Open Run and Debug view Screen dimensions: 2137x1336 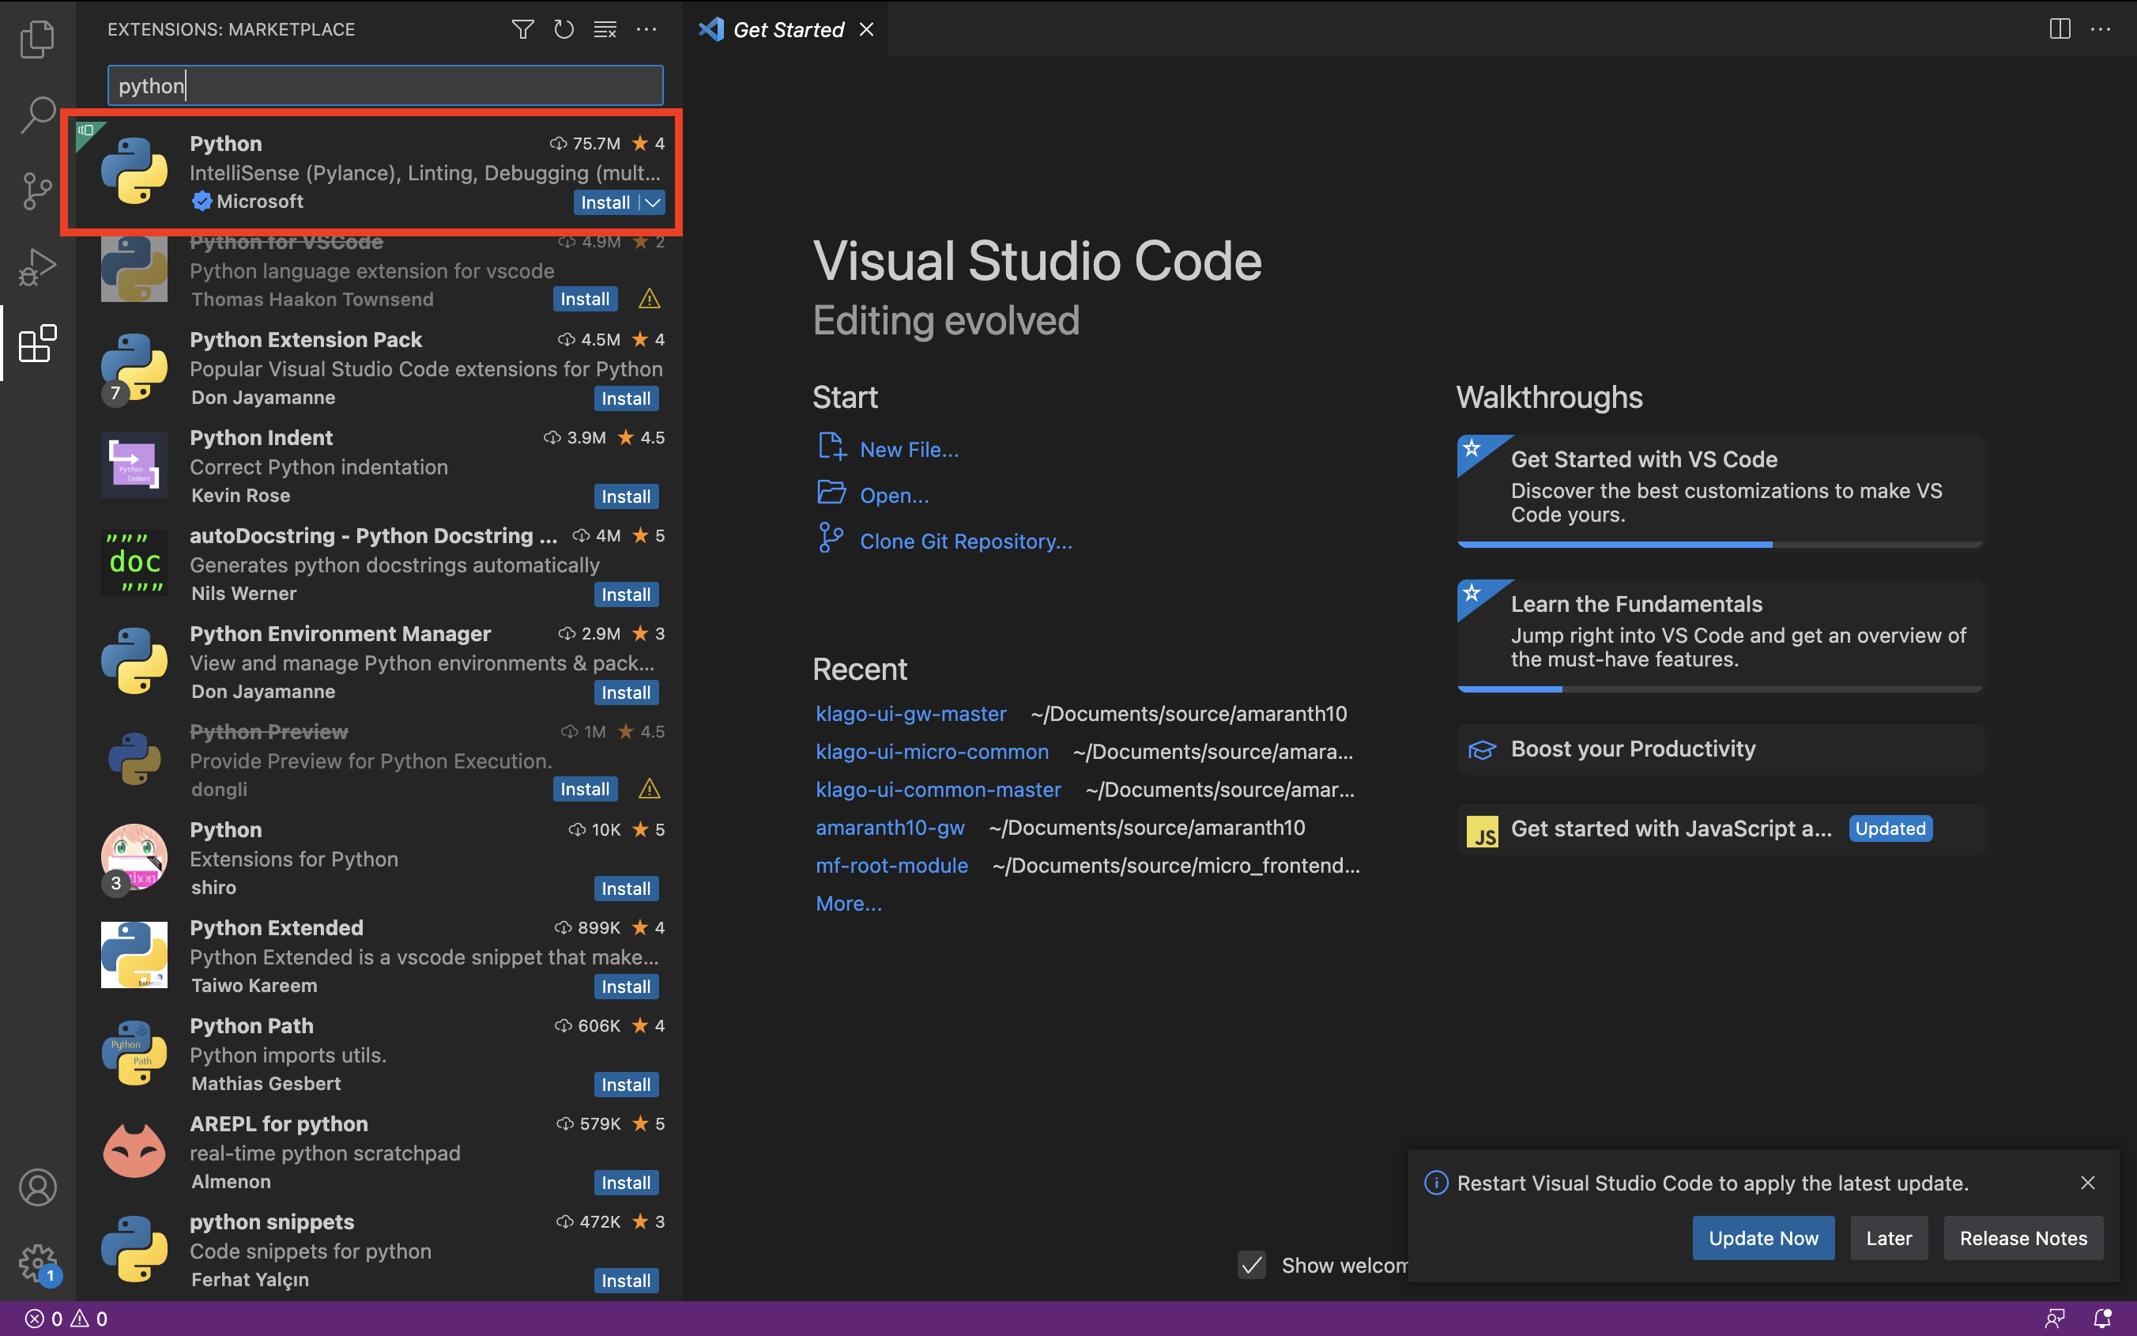tap(37, 267)
